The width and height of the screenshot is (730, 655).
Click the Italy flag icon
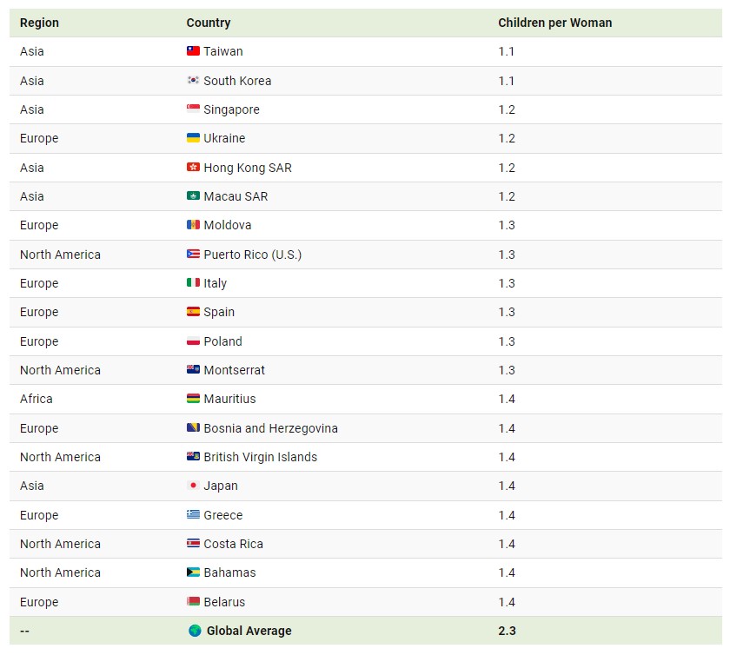193,282
